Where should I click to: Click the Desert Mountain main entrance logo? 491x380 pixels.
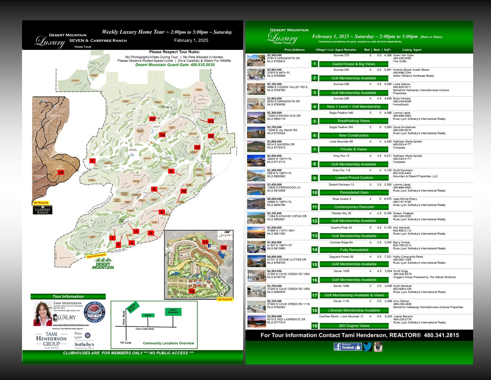click(x=103, y=264)
